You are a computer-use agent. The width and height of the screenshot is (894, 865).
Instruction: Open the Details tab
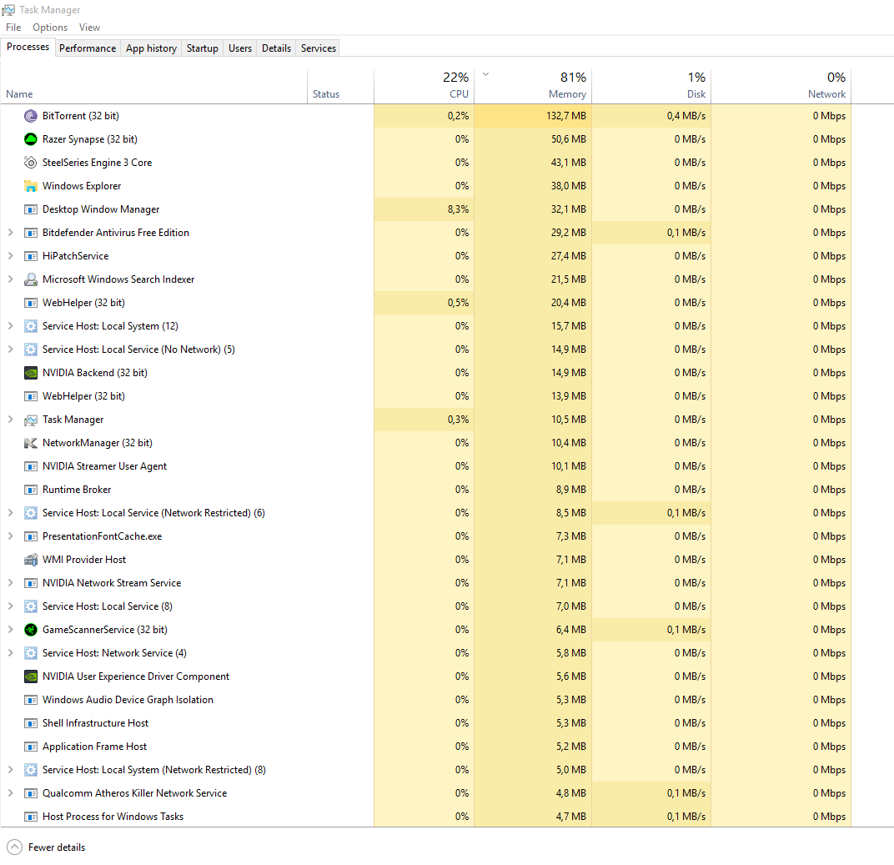tap(277, 48)
